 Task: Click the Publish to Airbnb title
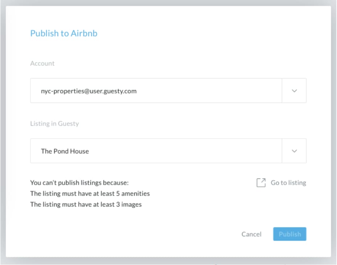64,33
